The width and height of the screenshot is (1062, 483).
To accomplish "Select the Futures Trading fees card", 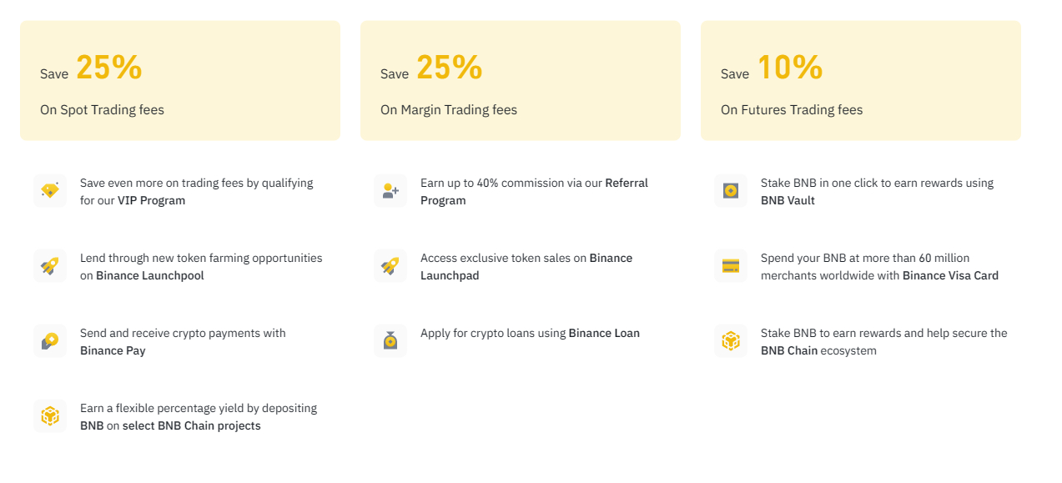I will (x=861, y=81).
